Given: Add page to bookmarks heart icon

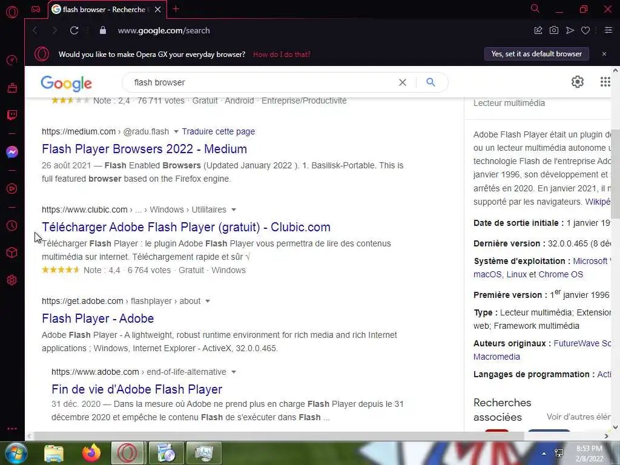Looking at the screenshot, I should pyautogui.click(x=585, y=30).
